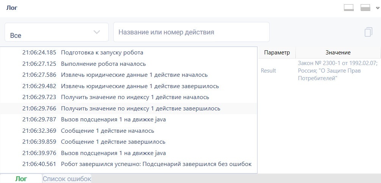The image size is (381, 183).
Task: Dock panel using the first layout icon
Action: pyautogui.click(x=349, y=8)
